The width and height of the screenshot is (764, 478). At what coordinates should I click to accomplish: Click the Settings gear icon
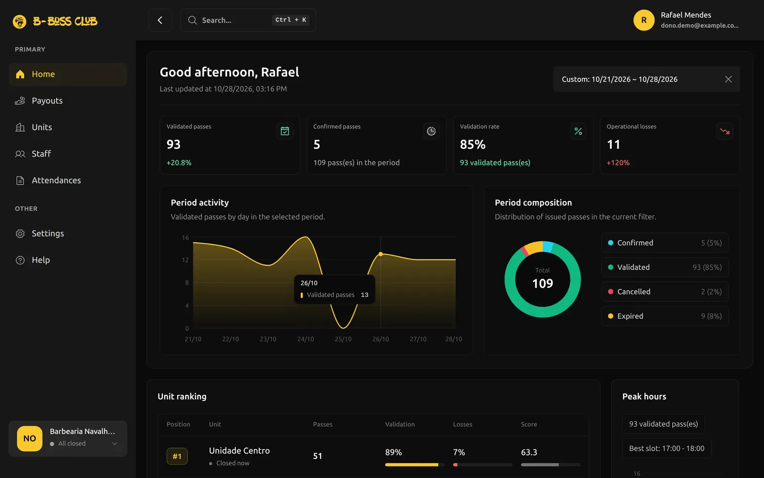point(20,234)
